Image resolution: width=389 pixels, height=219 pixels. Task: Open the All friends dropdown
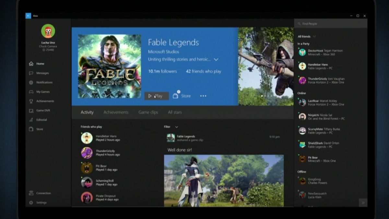click(x=307, y=36)
